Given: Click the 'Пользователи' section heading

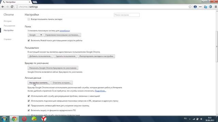Looking at the screenshot, I should click(32, 48).
